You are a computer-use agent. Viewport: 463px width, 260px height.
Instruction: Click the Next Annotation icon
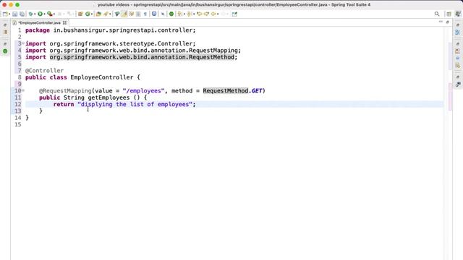pyautogui.click(x=179, y=14)
